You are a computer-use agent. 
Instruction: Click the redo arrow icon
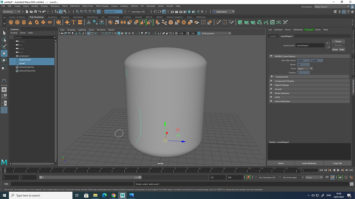44,12
